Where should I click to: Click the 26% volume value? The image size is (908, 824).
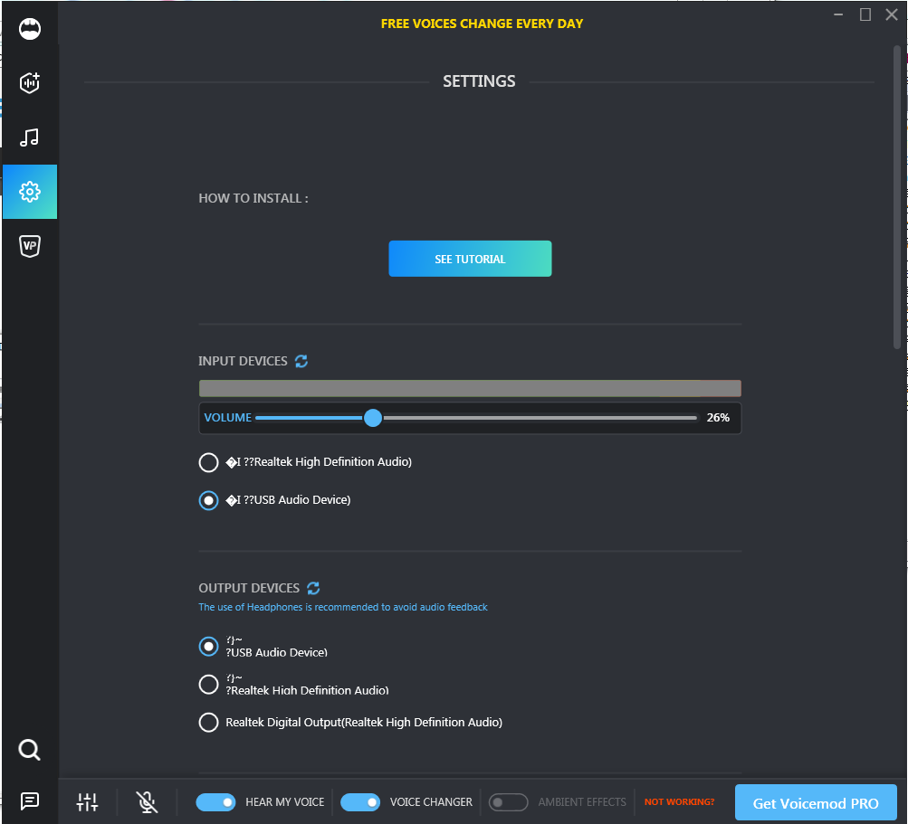pos(718,418)
